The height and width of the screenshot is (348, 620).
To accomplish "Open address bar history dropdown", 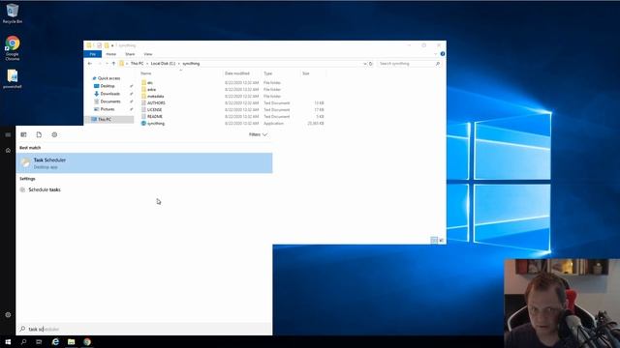I will pos(364,64).
